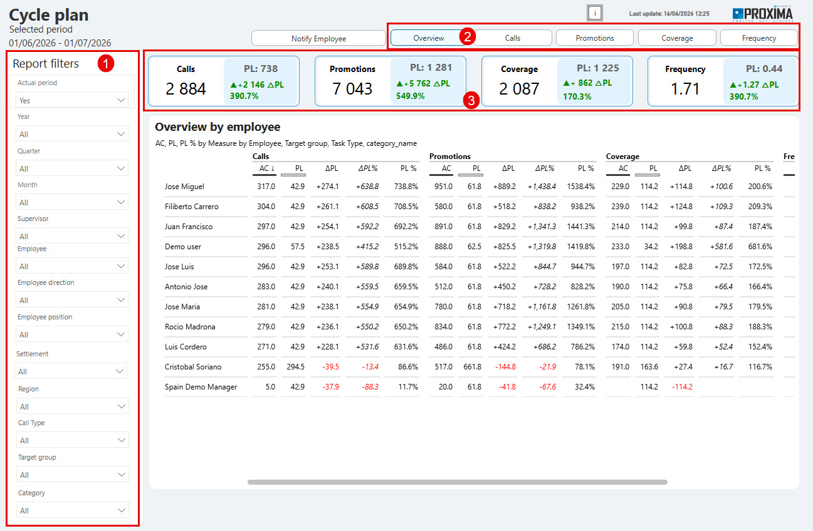Switch to the Promotions tab

(595, 38)
